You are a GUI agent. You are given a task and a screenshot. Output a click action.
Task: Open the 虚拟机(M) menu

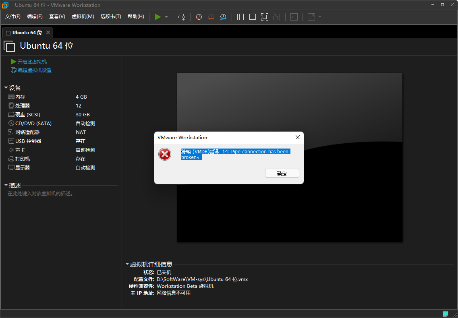coord(83,17)
